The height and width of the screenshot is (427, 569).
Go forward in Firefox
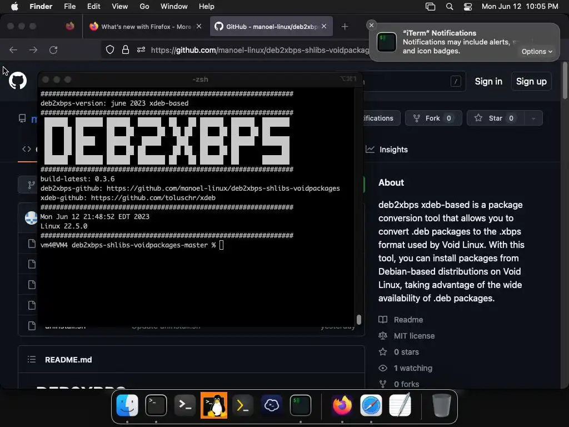(x=33, y=49)
